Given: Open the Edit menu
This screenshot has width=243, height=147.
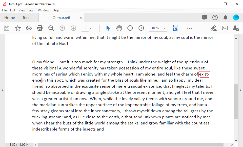Looking at the screenshot, I should (13, 10).
